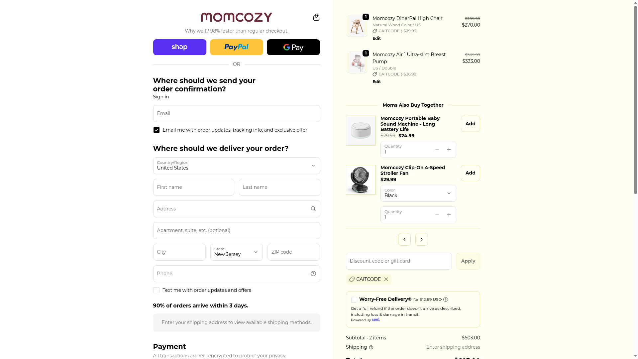Screen dimensions: 638x359
Task: Click the Sign in link
Action: pyautogui.click(x=161, y=97)
